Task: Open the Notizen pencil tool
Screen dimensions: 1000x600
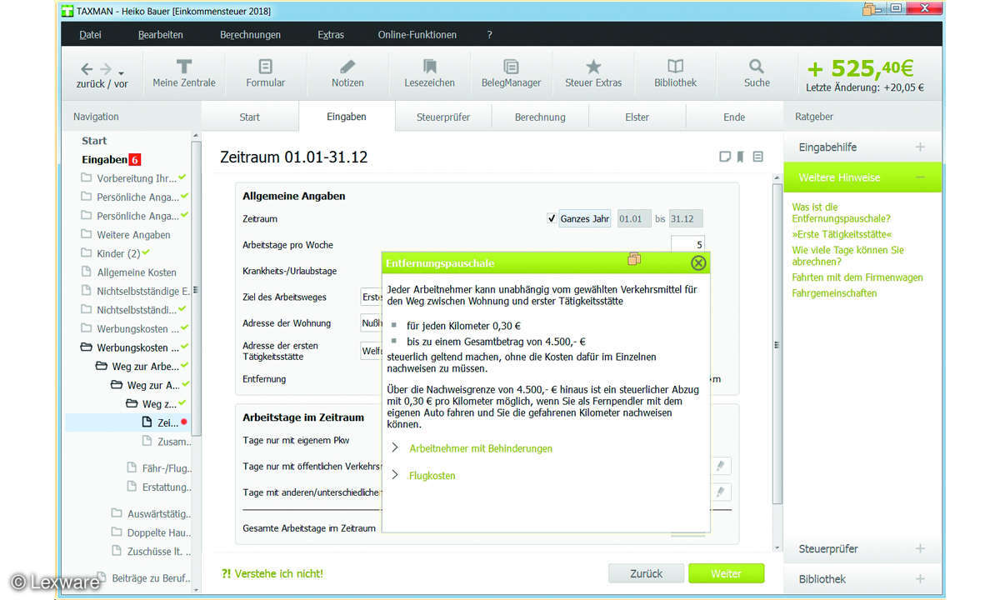Action: 347,73
